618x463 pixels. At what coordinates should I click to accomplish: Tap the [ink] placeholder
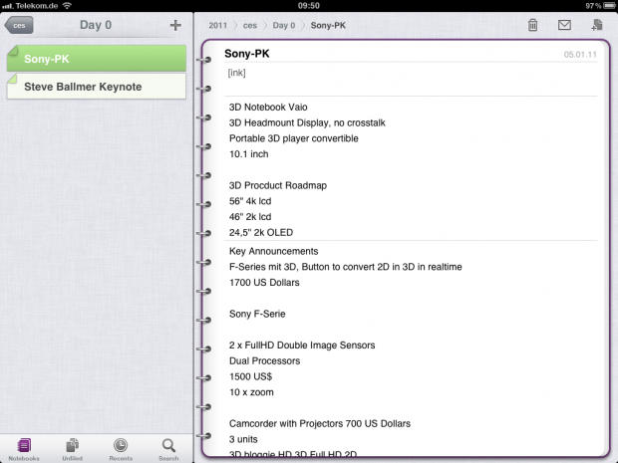coord(236,73)
